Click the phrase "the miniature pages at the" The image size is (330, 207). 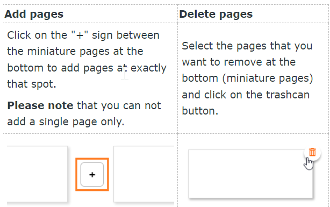(x=75, y=51)
